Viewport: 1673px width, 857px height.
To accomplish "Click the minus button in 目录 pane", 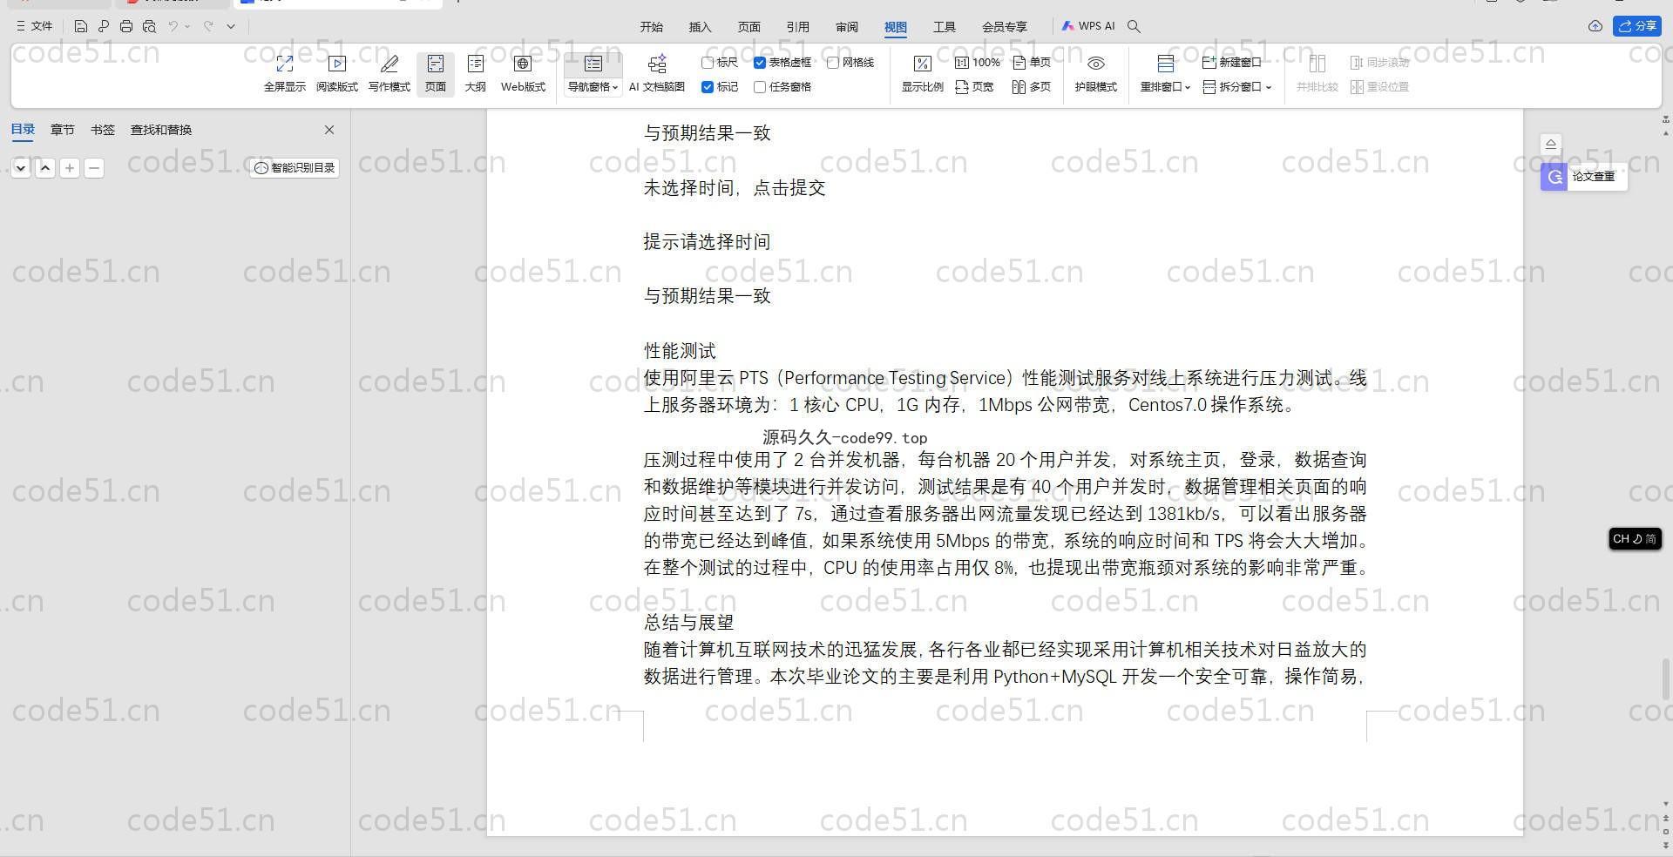I will pos(94,168).
